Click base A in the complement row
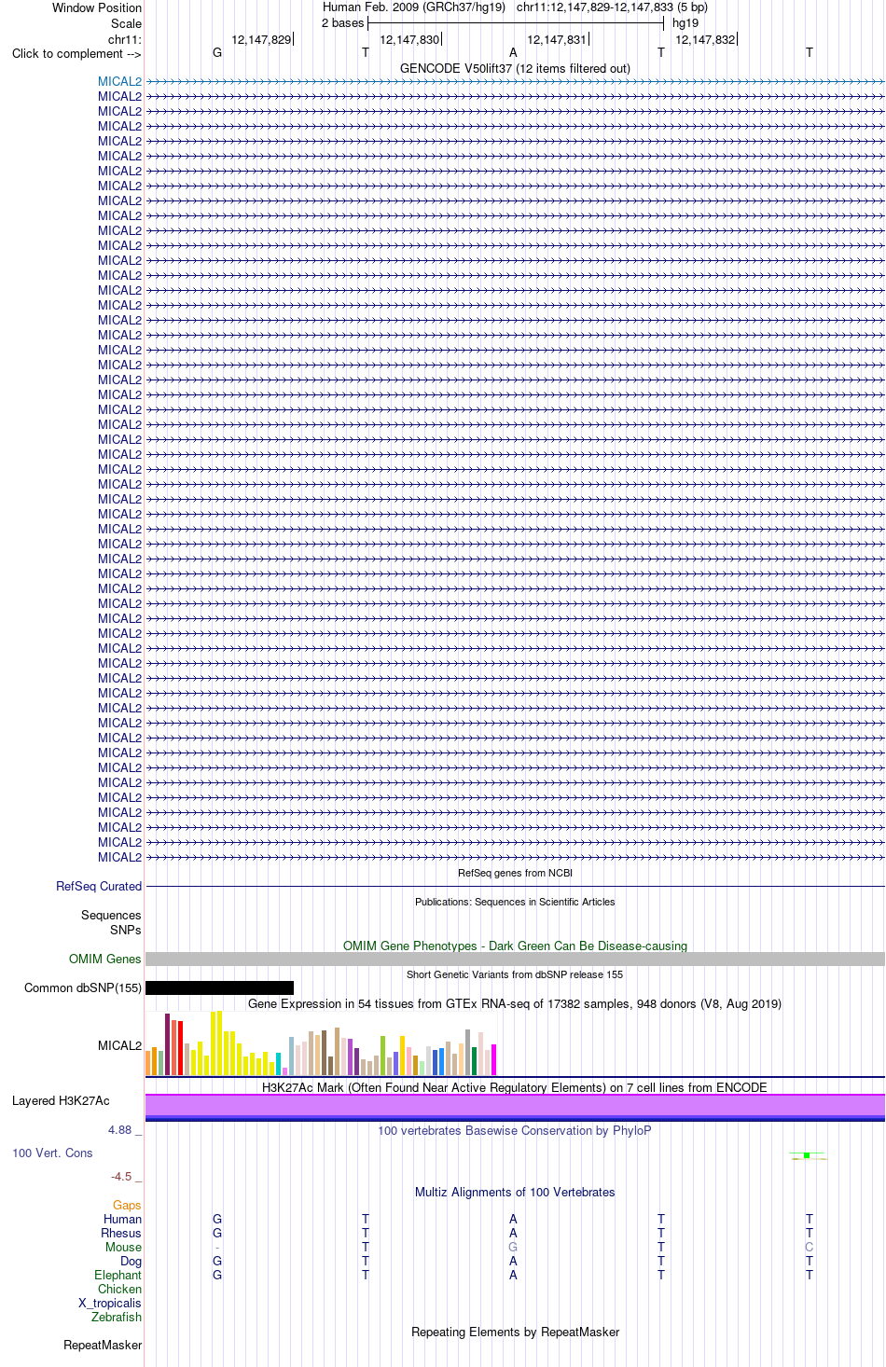 [513, 53]
